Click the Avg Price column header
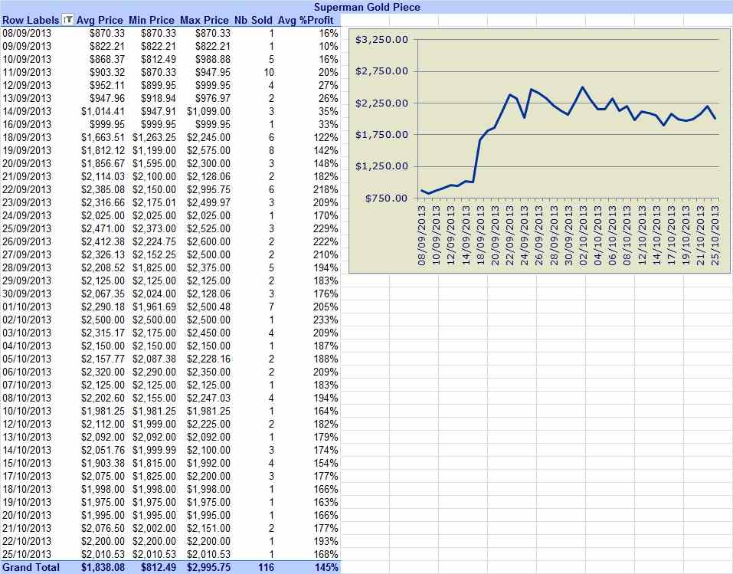733x574 pixels. point(100,20)
